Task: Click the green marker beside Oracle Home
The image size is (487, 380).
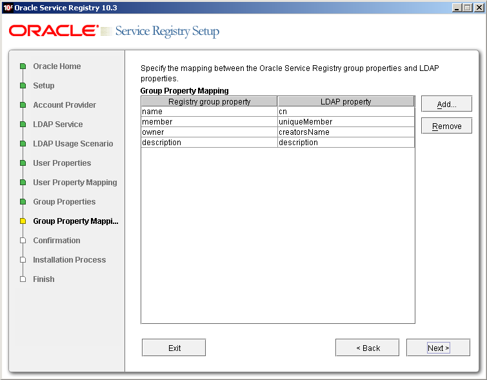Action: pyautogui.click(x=23, y=66)
